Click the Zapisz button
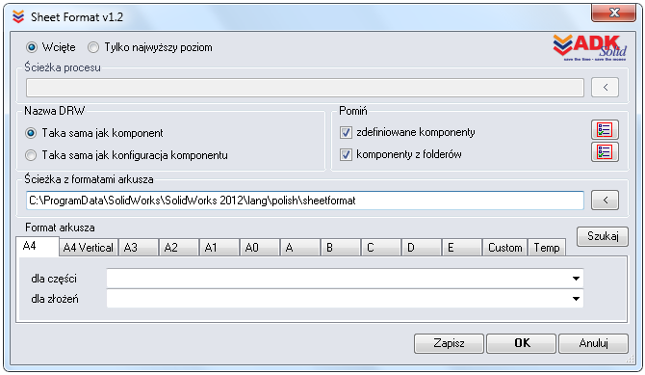The width and height of the screenshot is (645, 375). [x=449, y=343]
